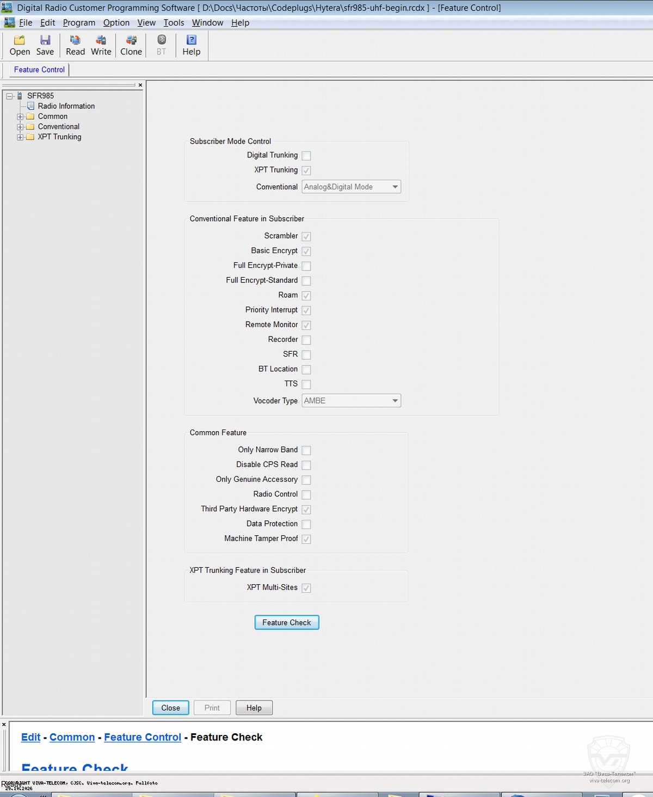
Task: Open the Conventional mode dropdown
Action: tap(352, 187)
